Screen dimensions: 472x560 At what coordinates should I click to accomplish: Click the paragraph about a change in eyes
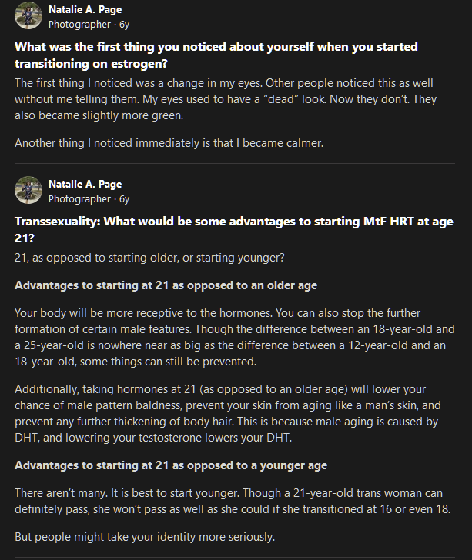[230, 98]
